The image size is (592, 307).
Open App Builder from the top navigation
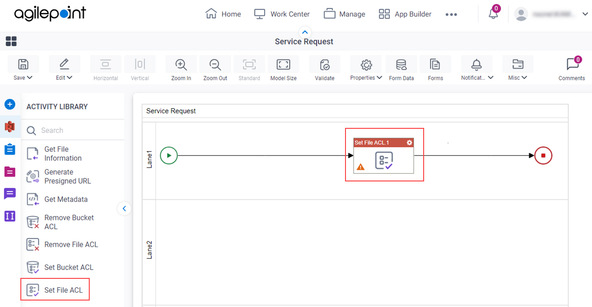[405, 14]
